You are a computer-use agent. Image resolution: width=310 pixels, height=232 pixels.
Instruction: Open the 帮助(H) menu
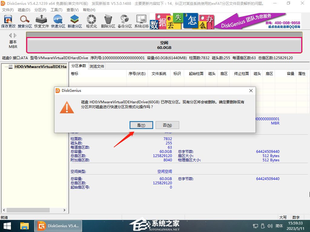(x=89, y=10)
